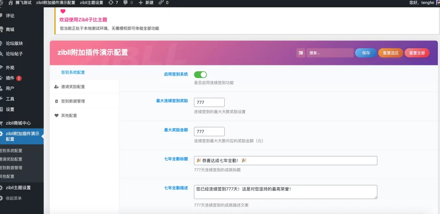
Task: Click the link icon showing 0
Action: [161, 3]
